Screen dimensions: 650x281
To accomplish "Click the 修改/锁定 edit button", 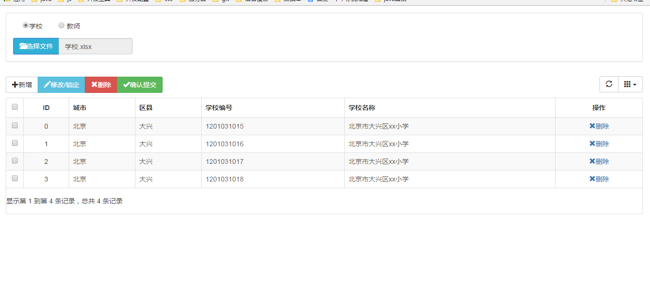I will (61, 85).
